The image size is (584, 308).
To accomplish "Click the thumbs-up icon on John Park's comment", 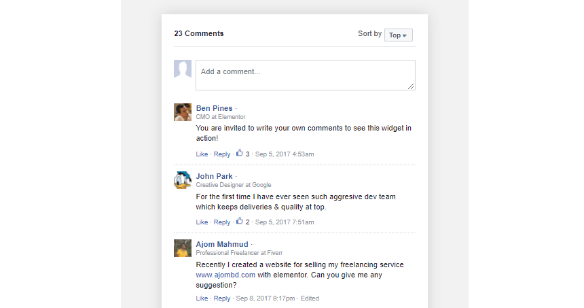I will [240, 221].
